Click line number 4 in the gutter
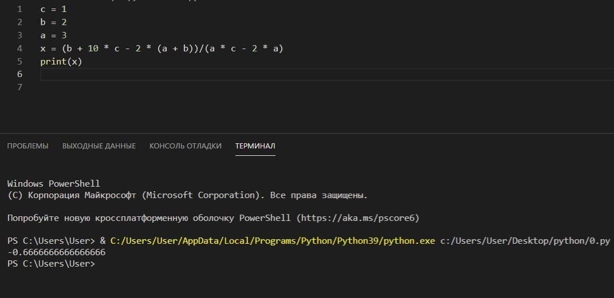 tap(20, 49)
